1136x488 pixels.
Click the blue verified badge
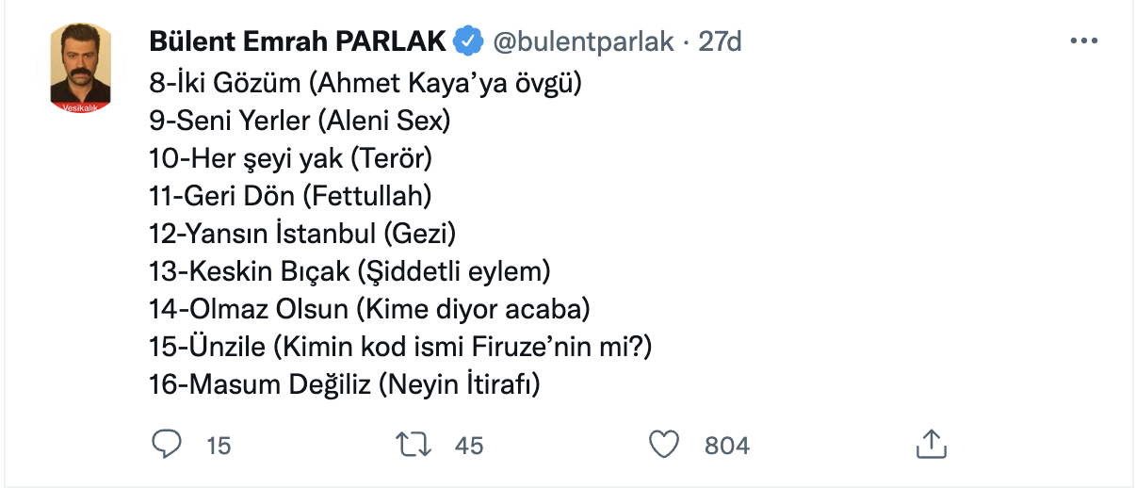469,41
